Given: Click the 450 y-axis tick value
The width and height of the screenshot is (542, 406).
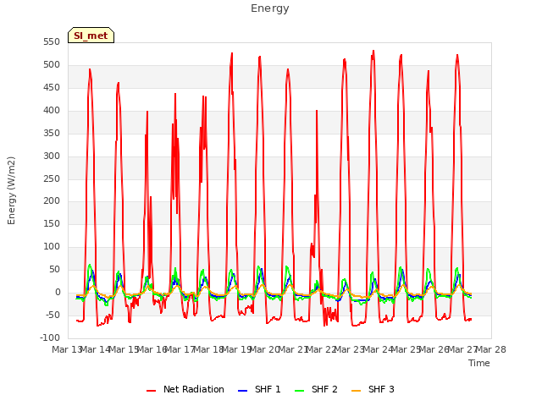Looking at the screenshot, I should point(52,88).
